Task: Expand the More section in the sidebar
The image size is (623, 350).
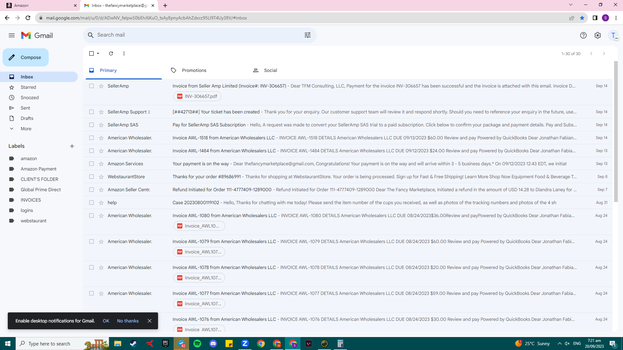Action: (x=26, y=129)
